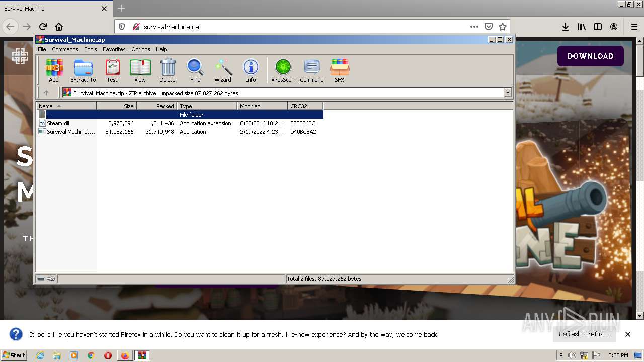Sort files by Name column
Screen dimensions: 644x362
(66, 106)
